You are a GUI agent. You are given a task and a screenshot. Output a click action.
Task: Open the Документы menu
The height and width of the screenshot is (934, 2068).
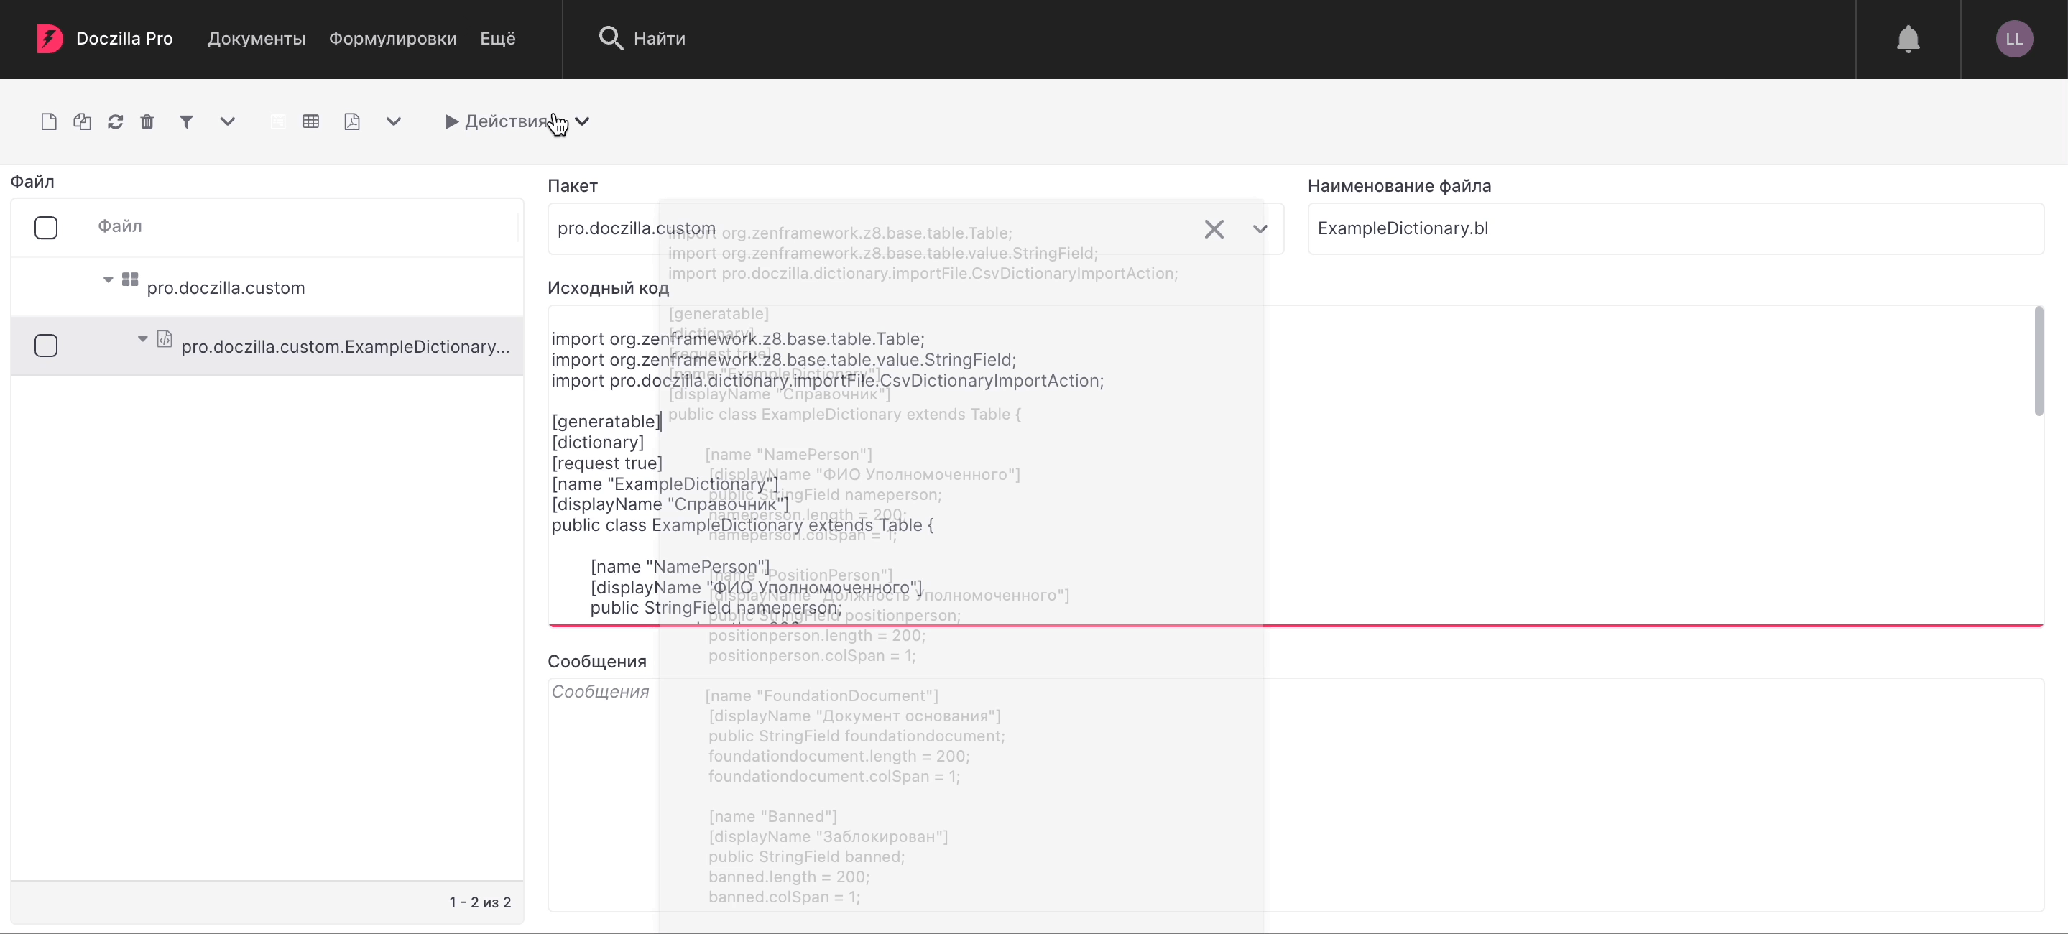click(x=257, y=39)
